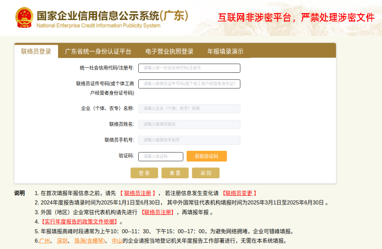Click the verification code input field

coord(161,156)
